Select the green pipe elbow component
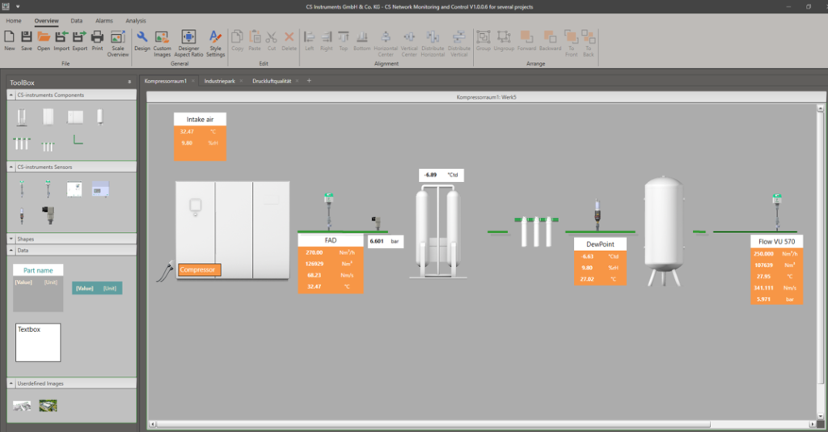 (78, 140)
